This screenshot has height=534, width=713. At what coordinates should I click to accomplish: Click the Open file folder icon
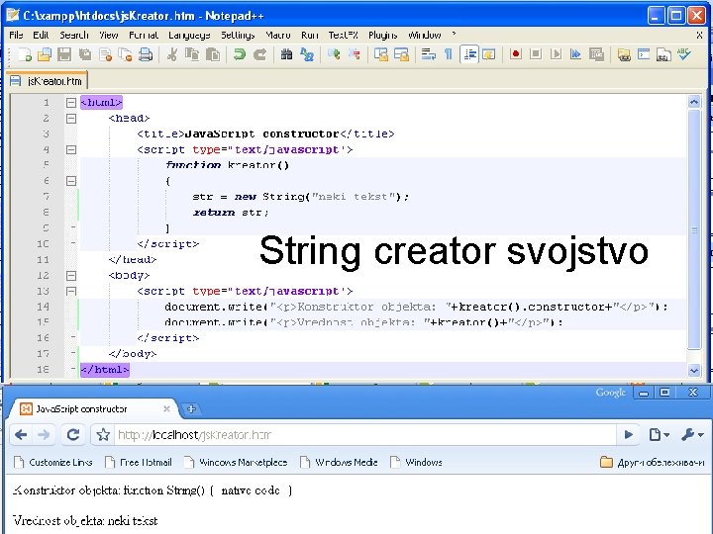point(45,55)
